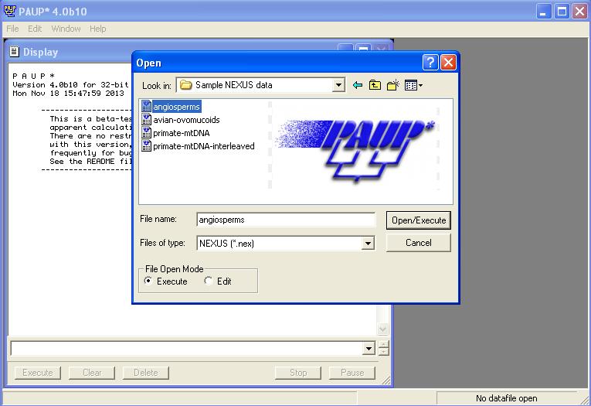Viewport: 591px width, 406px height.
Task: Close the Open dialog
Action: tap(449, 63)
